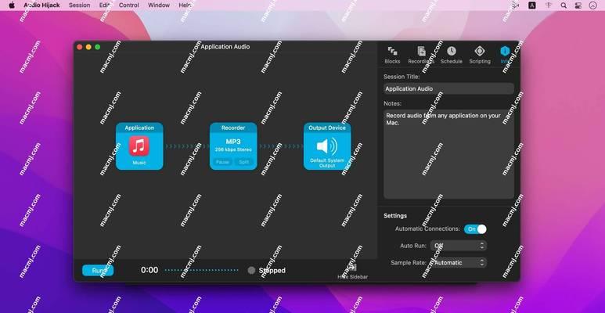Click the Music app icon in Application block
This screenshot has height=313, width=605.
pyautogui.click(x=139, y=146)
